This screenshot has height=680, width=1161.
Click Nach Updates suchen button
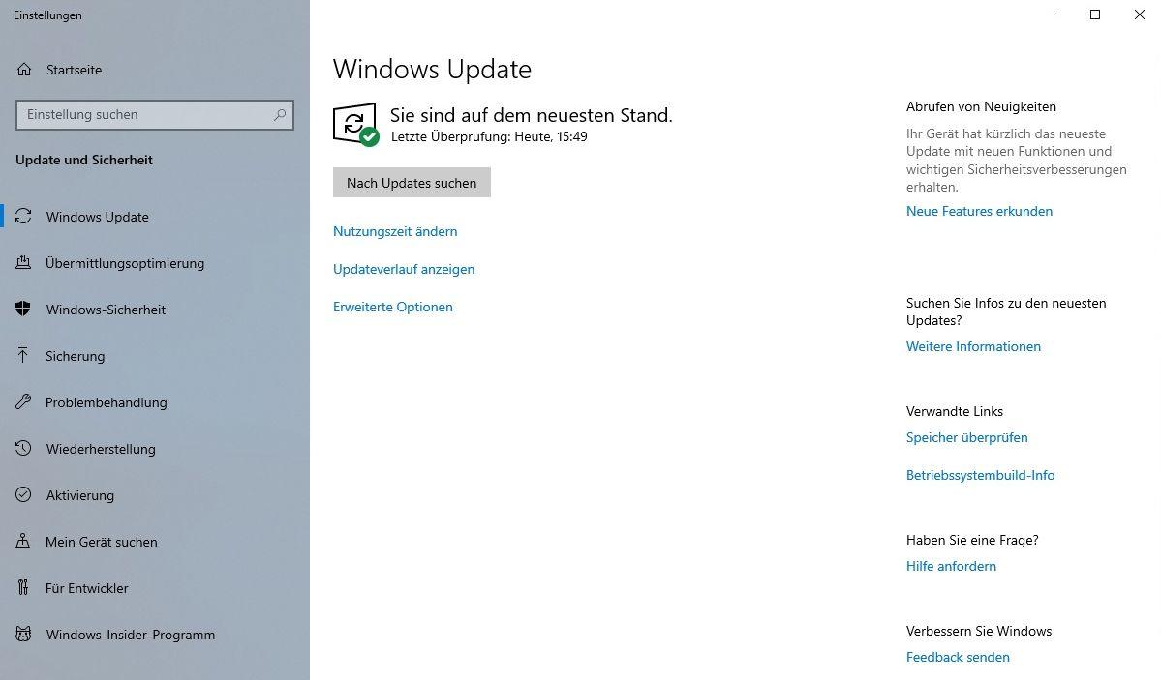click(412, 183)
